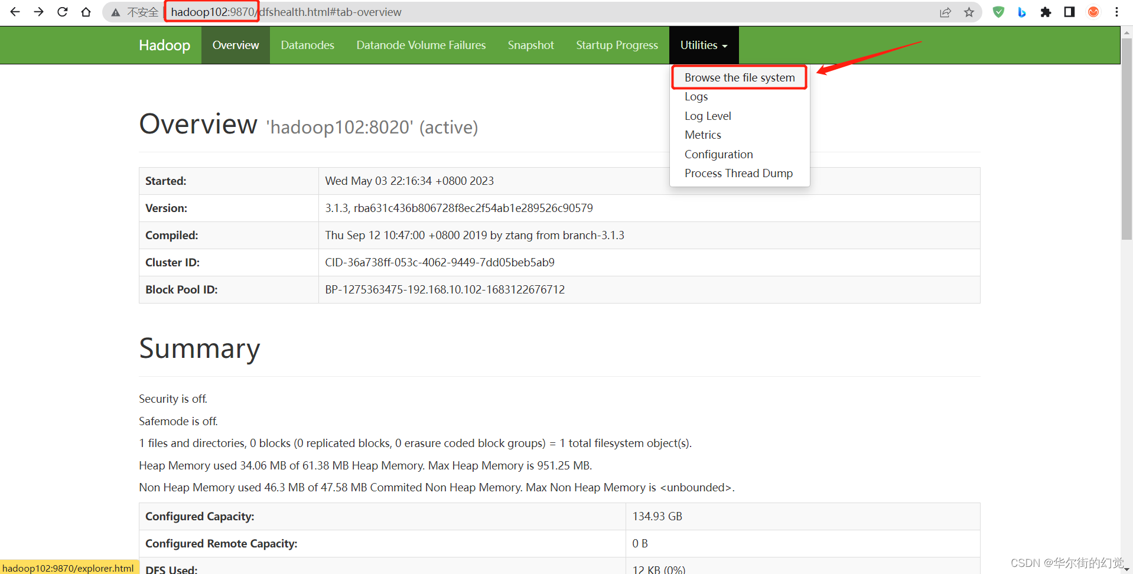Collapse the Utilities dropdown menu
This screenshot has width=1133, height=574.
pyautogui.click(x=704, y=45)
